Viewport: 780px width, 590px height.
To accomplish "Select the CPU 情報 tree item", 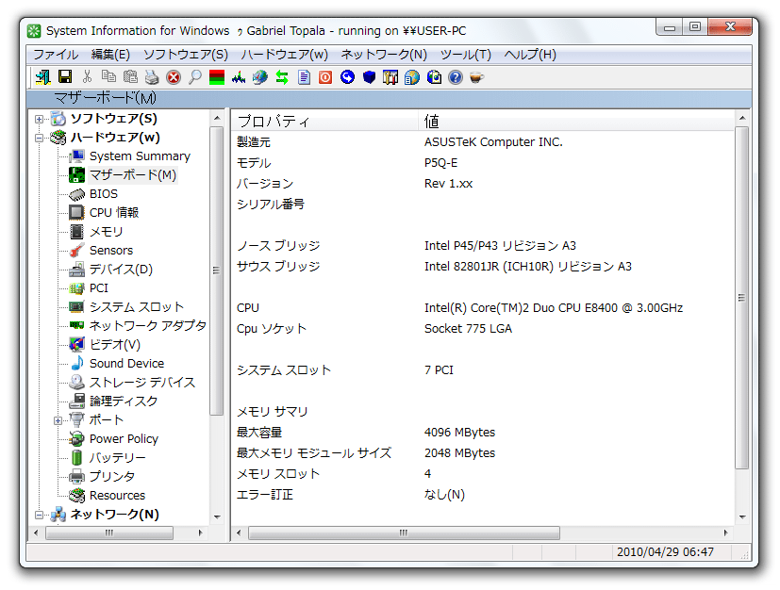I will pos(114,213).
